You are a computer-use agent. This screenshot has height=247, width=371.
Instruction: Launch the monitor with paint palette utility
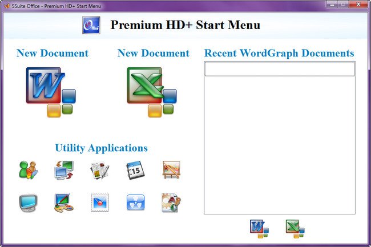tap(64, 203)
